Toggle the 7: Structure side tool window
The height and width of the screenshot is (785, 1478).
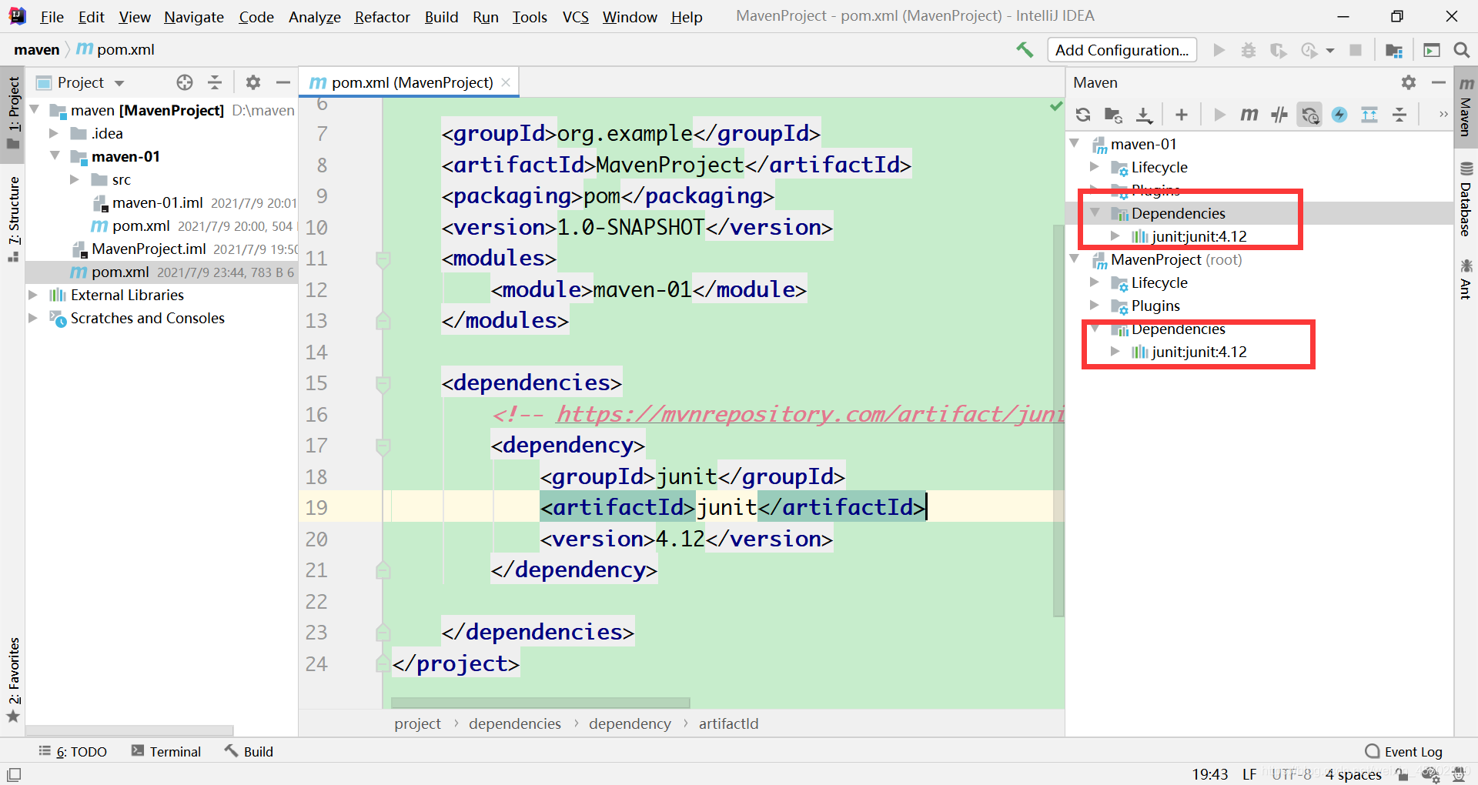(13, 219)
